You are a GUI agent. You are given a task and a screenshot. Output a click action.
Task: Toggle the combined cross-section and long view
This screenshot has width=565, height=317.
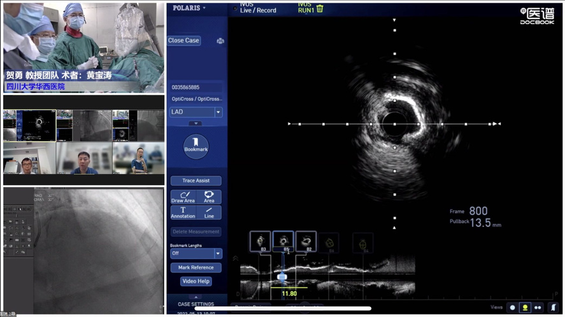coord(525,307)
